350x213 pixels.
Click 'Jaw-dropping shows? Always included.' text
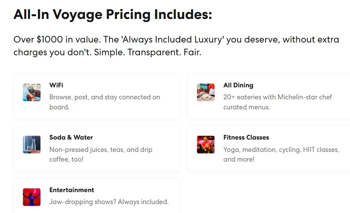pyautogui.click(x=109, y=202)
